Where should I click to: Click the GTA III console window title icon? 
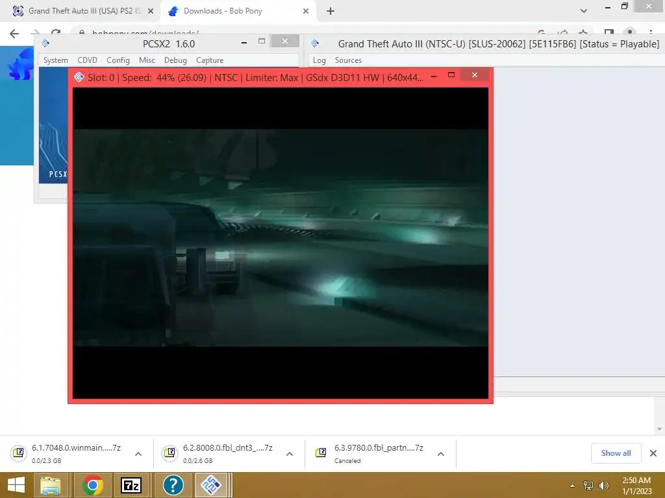click(315, 43)
